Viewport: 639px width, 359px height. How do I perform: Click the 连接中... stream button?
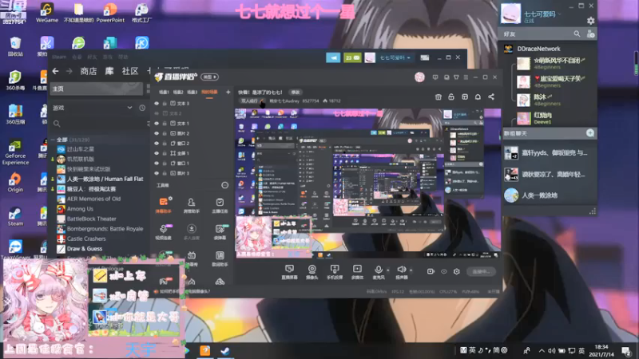[481, 271]
